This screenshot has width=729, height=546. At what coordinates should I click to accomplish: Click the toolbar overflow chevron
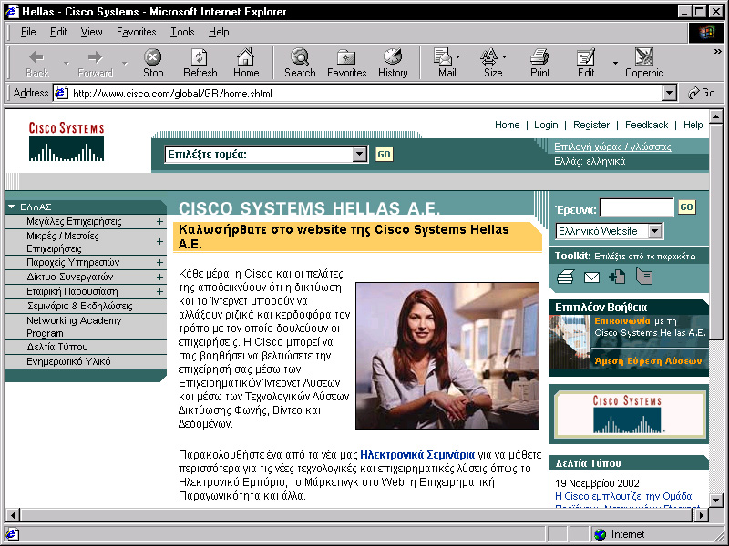(718, 52)
